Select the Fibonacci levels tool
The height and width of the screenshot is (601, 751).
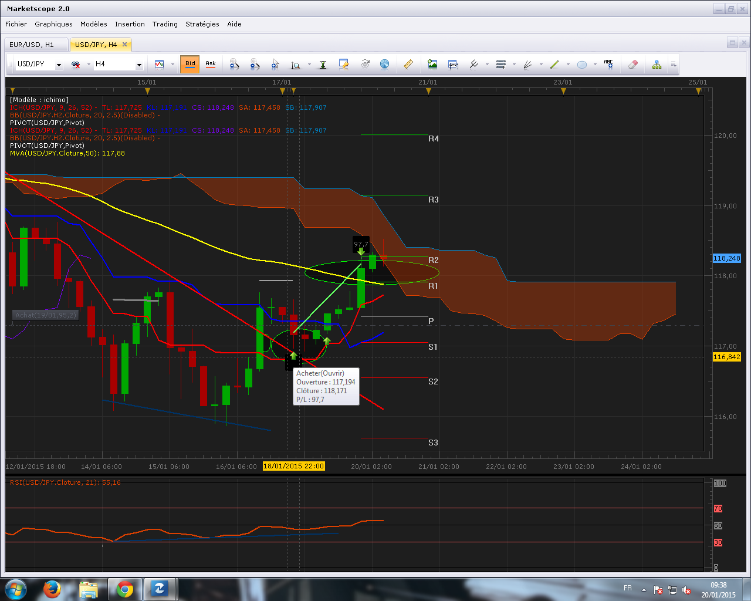(501, 64)
